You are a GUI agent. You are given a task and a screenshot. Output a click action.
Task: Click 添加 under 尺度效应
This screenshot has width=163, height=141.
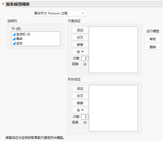point(80,30)
